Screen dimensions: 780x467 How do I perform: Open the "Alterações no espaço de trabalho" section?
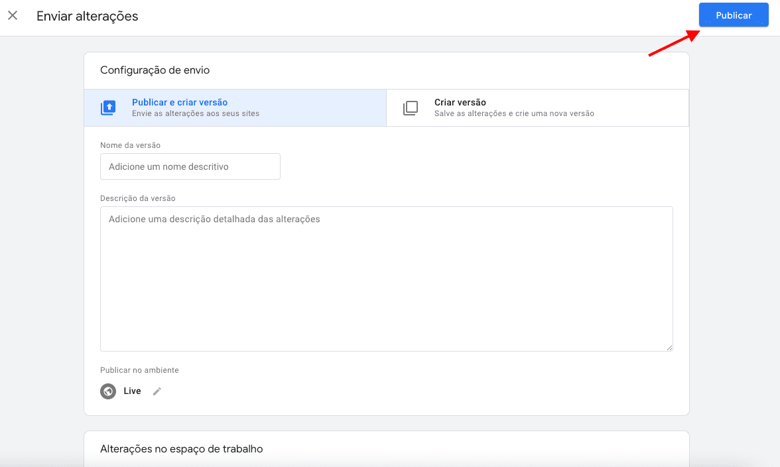181,449
